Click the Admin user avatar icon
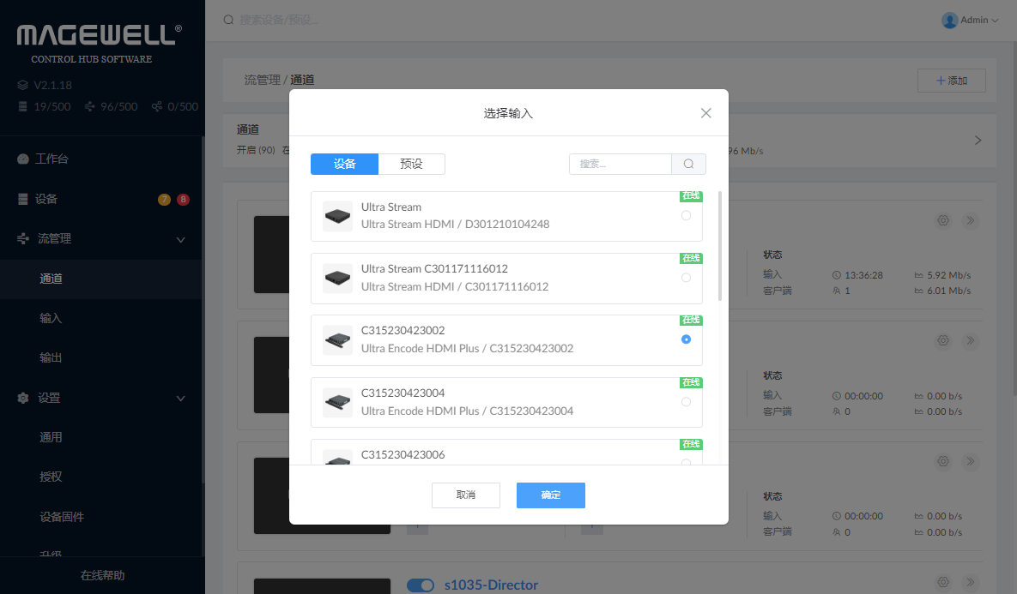 (x=949, y=20)
